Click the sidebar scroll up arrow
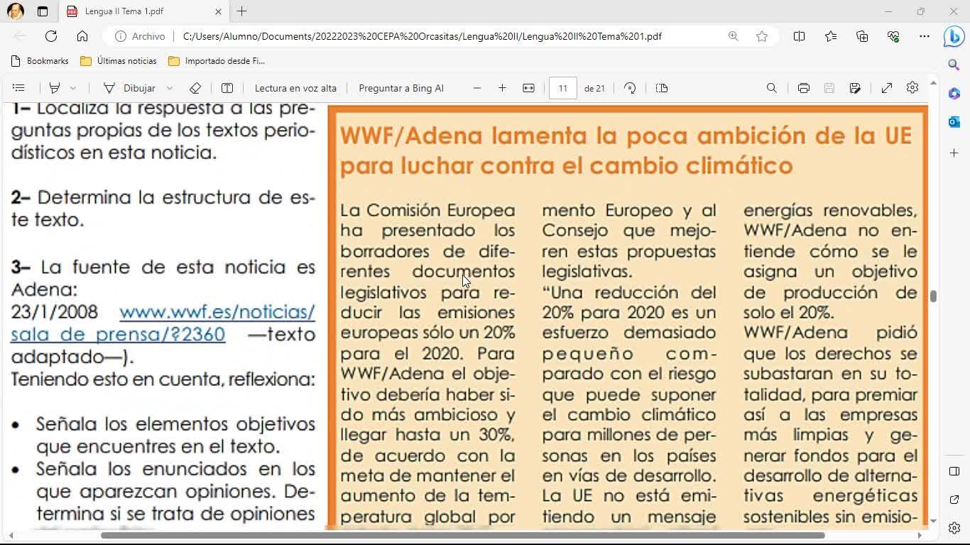The width and height of the screenshot is (970, 545). (933, 83)
